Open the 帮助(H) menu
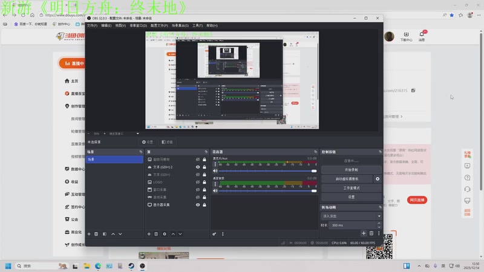Screen dimensions: 484x272 click(212, 25)
